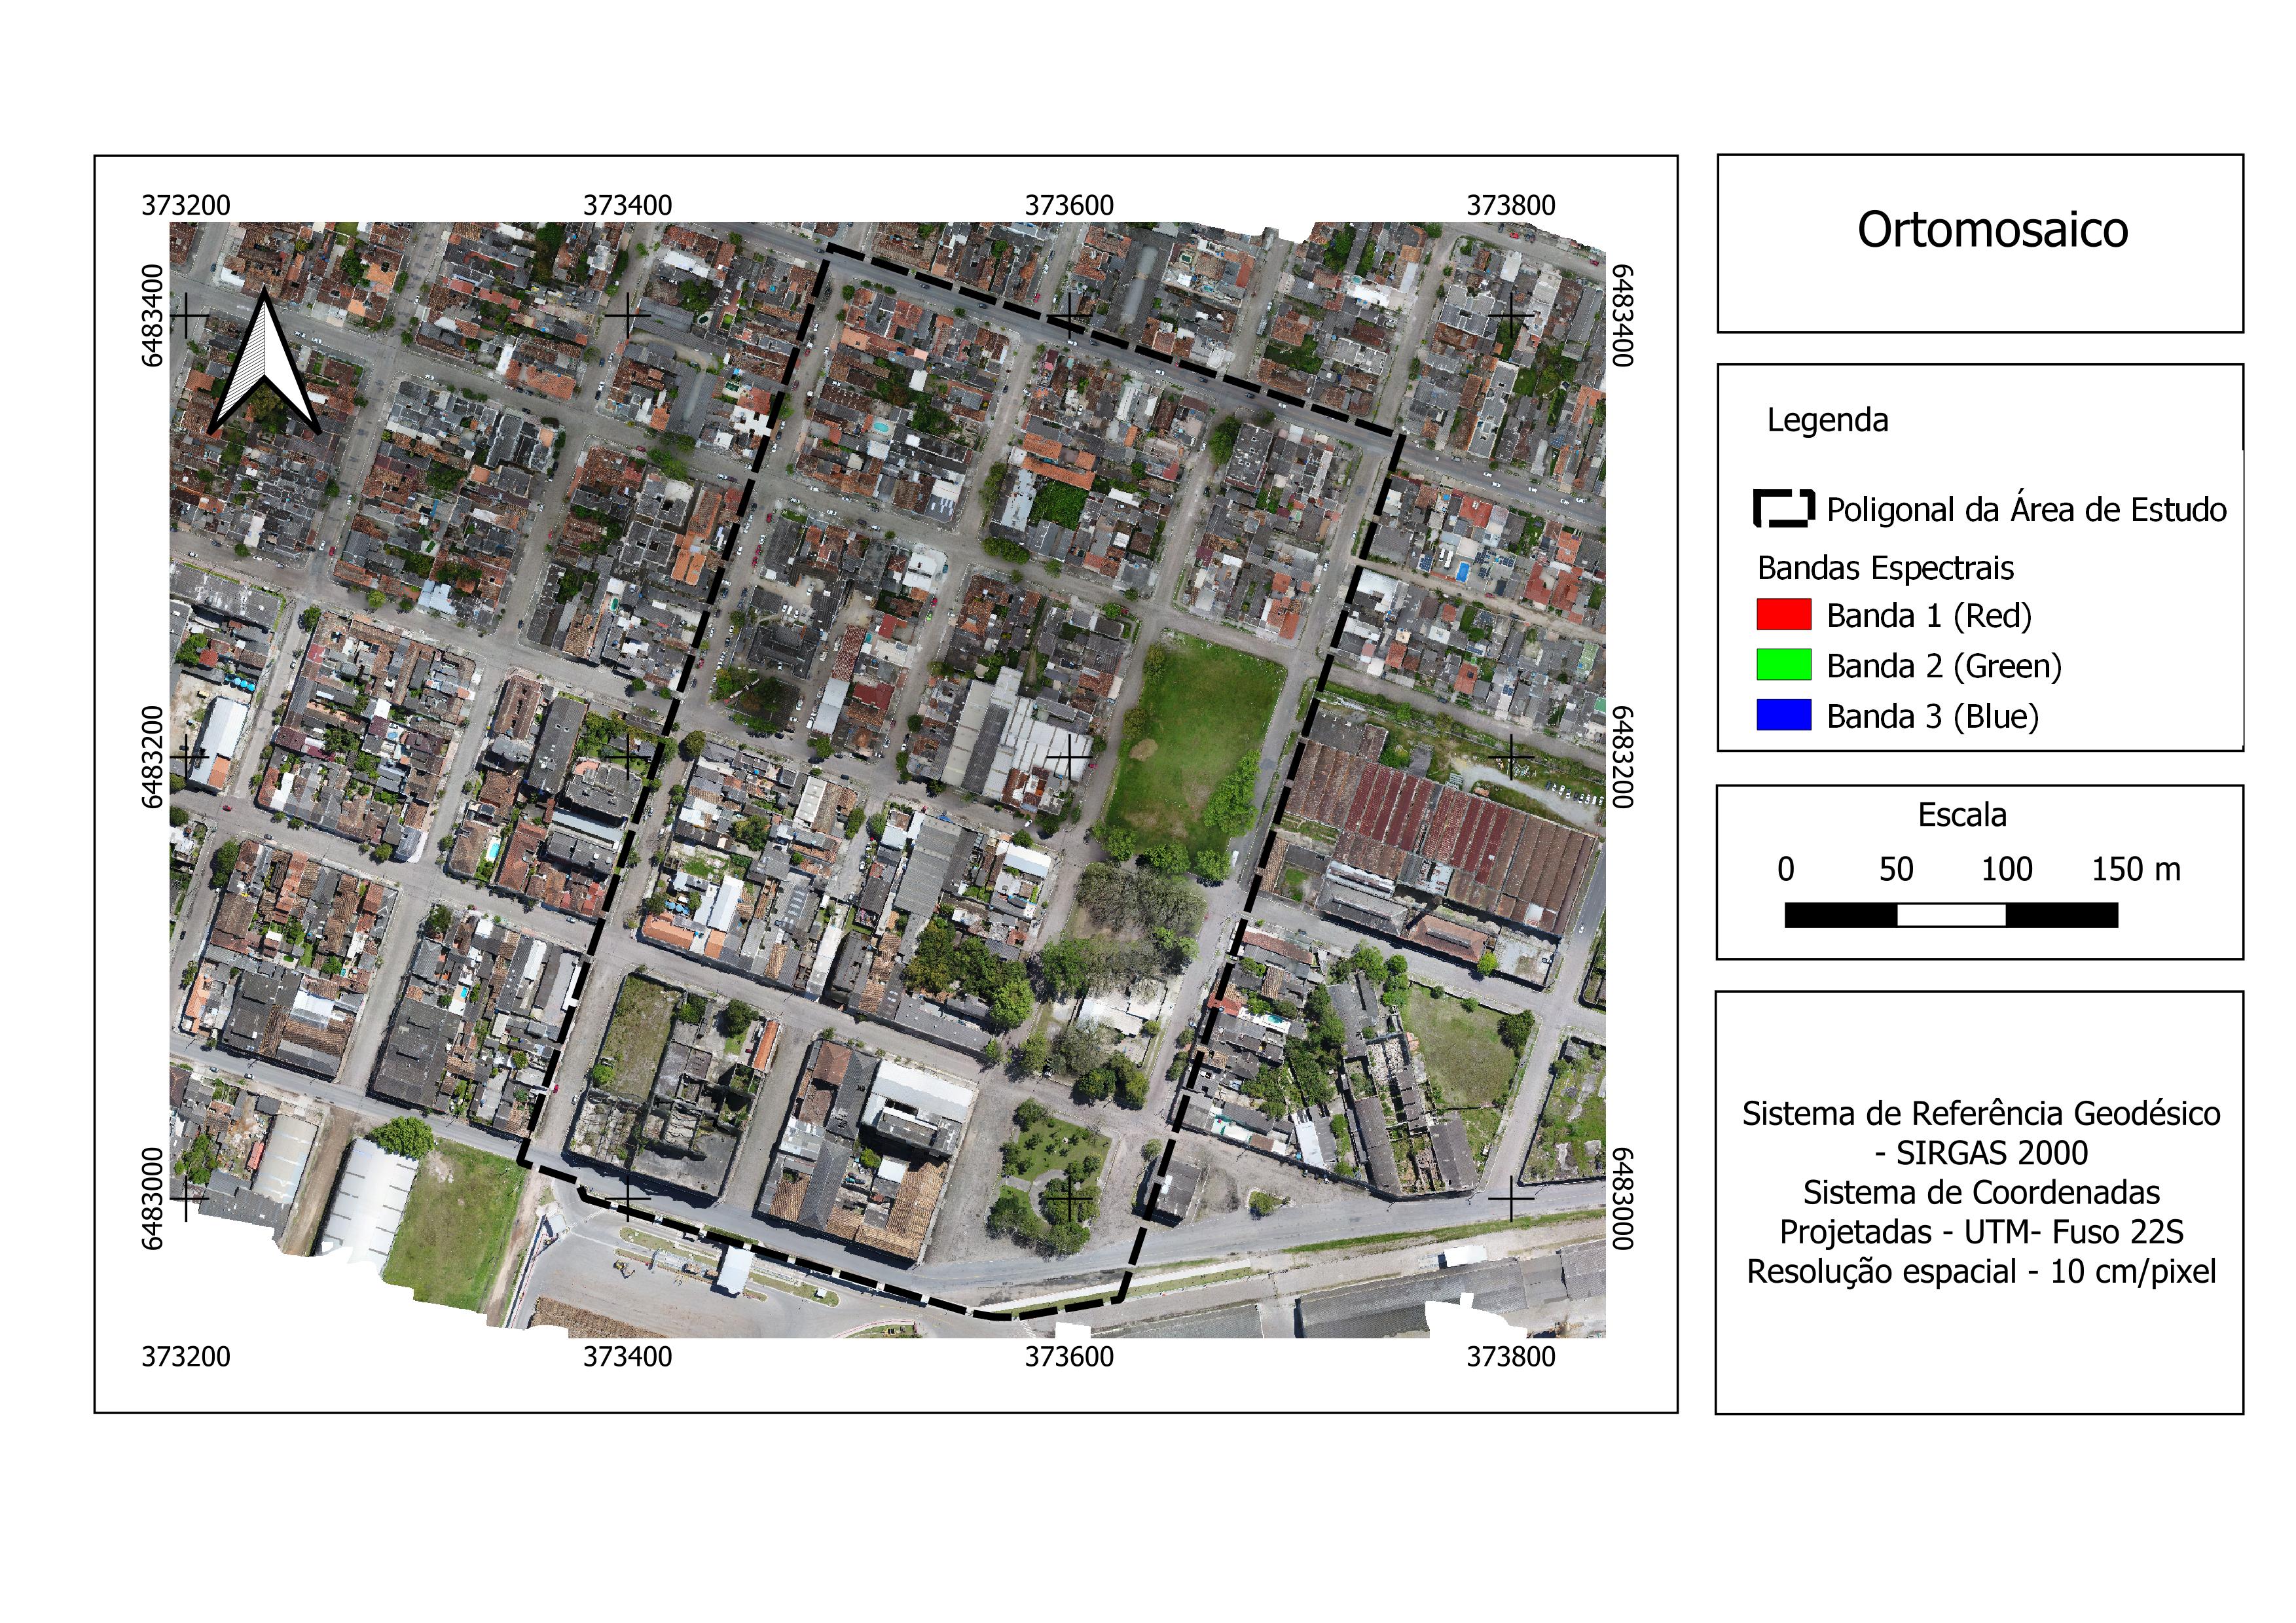Click the 'Banda 2 (Green)' label

point(1944,666)
